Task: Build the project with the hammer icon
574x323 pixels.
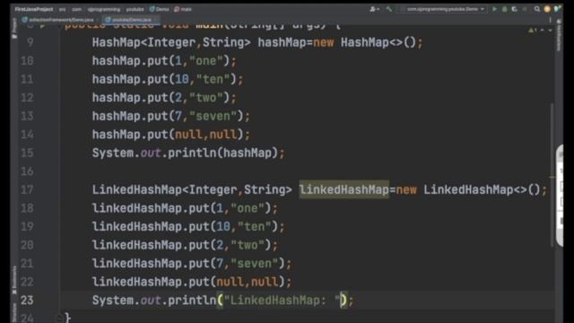Action: 388,9
